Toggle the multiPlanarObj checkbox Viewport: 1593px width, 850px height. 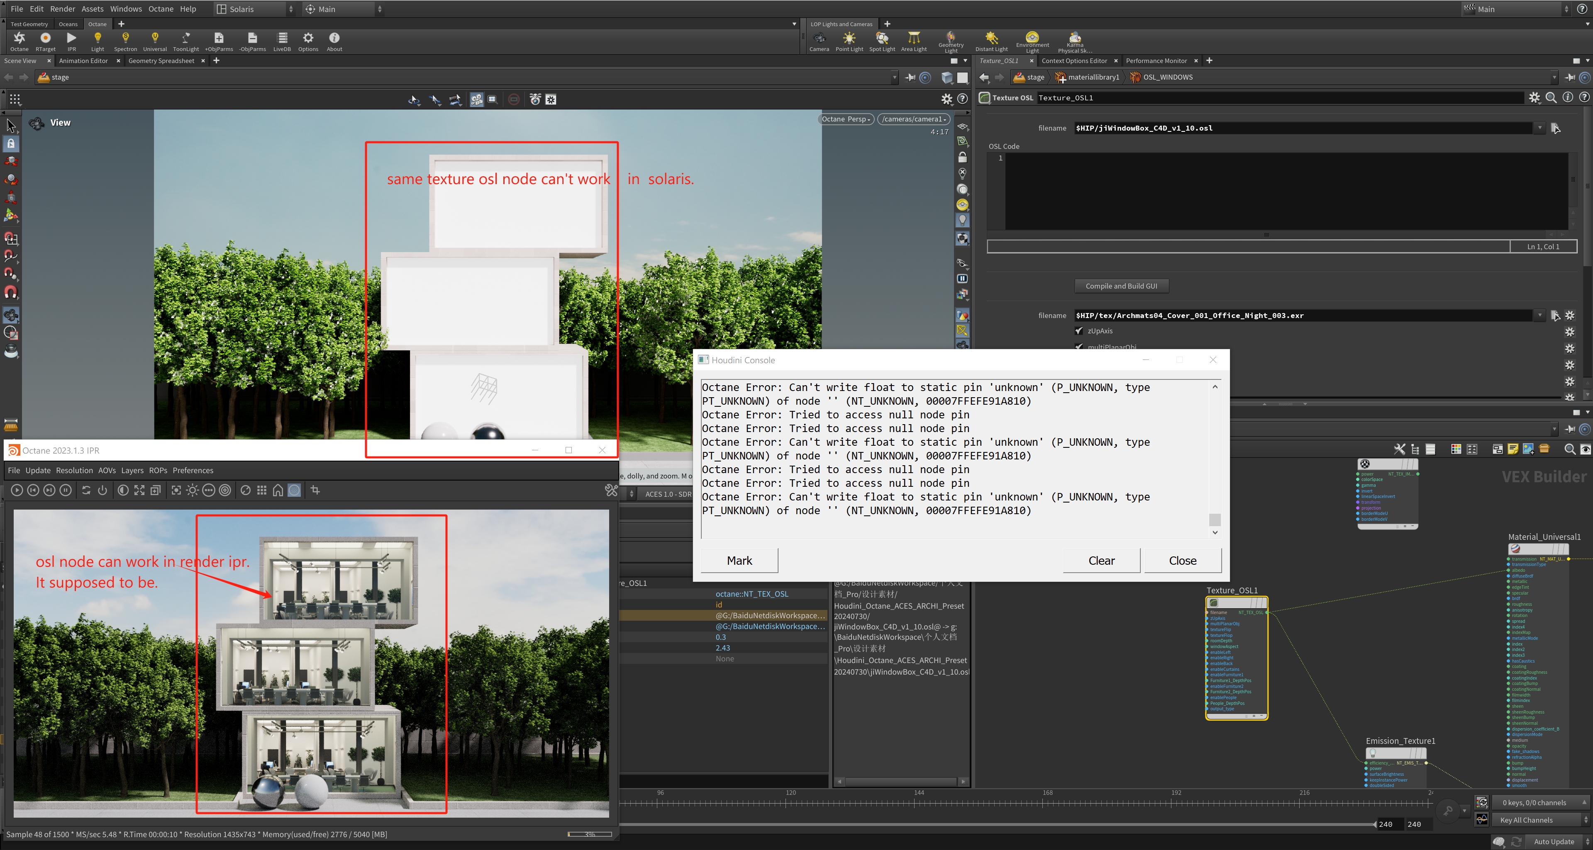[x=1079, y=347]
